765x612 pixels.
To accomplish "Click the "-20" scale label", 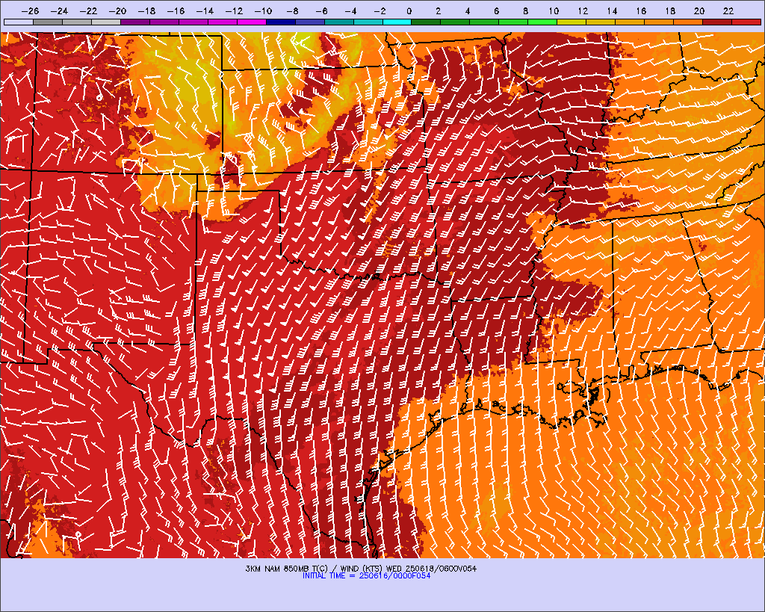I will click(x=117, y=10).
